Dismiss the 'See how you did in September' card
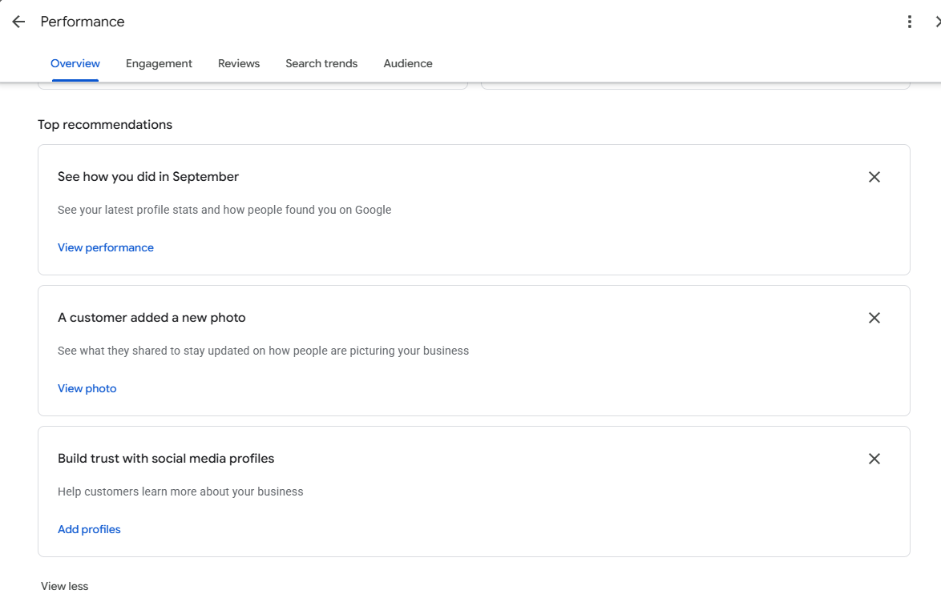The image size is (941, 614). tap(874, 177)
